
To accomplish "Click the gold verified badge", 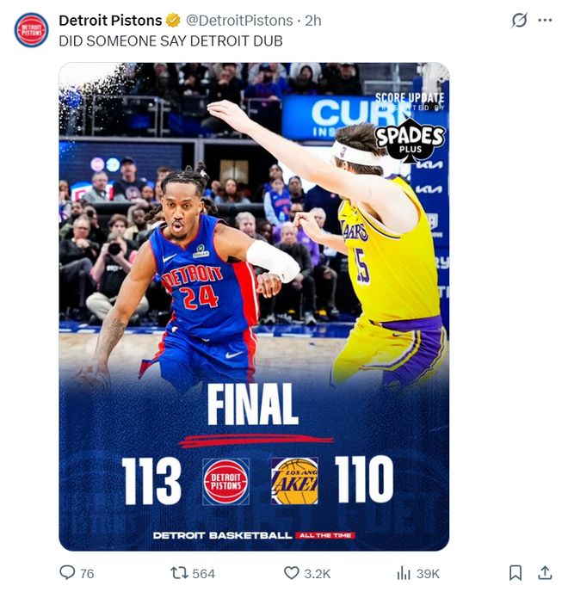I will (x=173, y=20).
